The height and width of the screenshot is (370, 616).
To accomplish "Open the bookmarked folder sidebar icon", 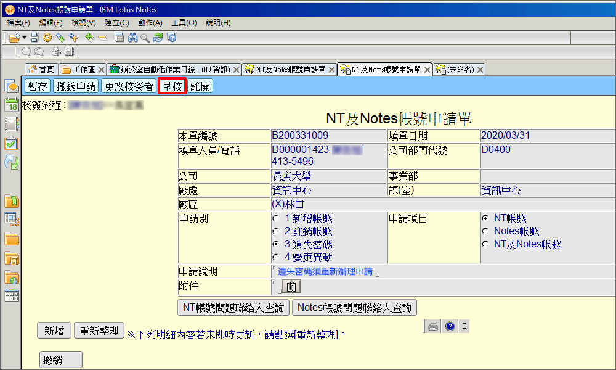I will click(11, 201).
